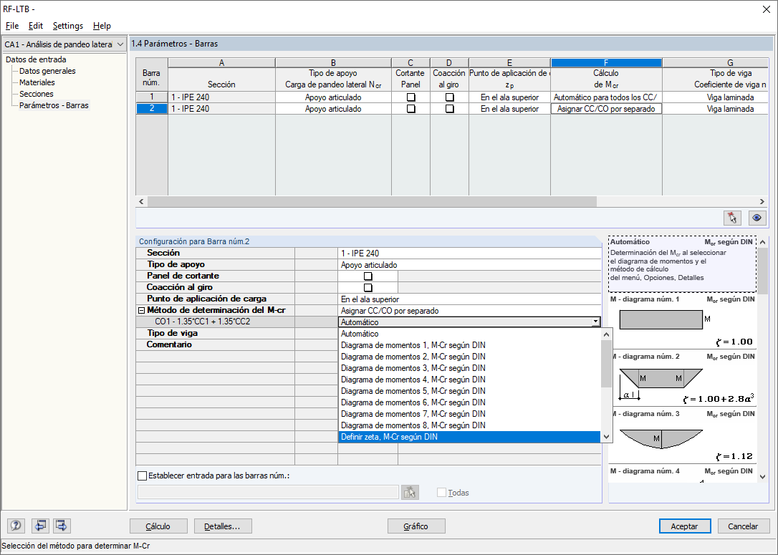The height and width of the screenshot is (555, 778).
Task: Click the Cálculo button
Action: click(x=158, y=526)
